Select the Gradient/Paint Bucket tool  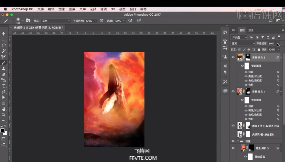3,80
